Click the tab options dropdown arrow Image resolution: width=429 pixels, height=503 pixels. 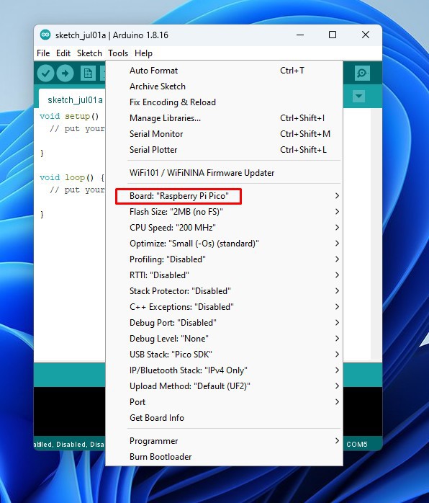pyautogui.click(x=358, y=97)
